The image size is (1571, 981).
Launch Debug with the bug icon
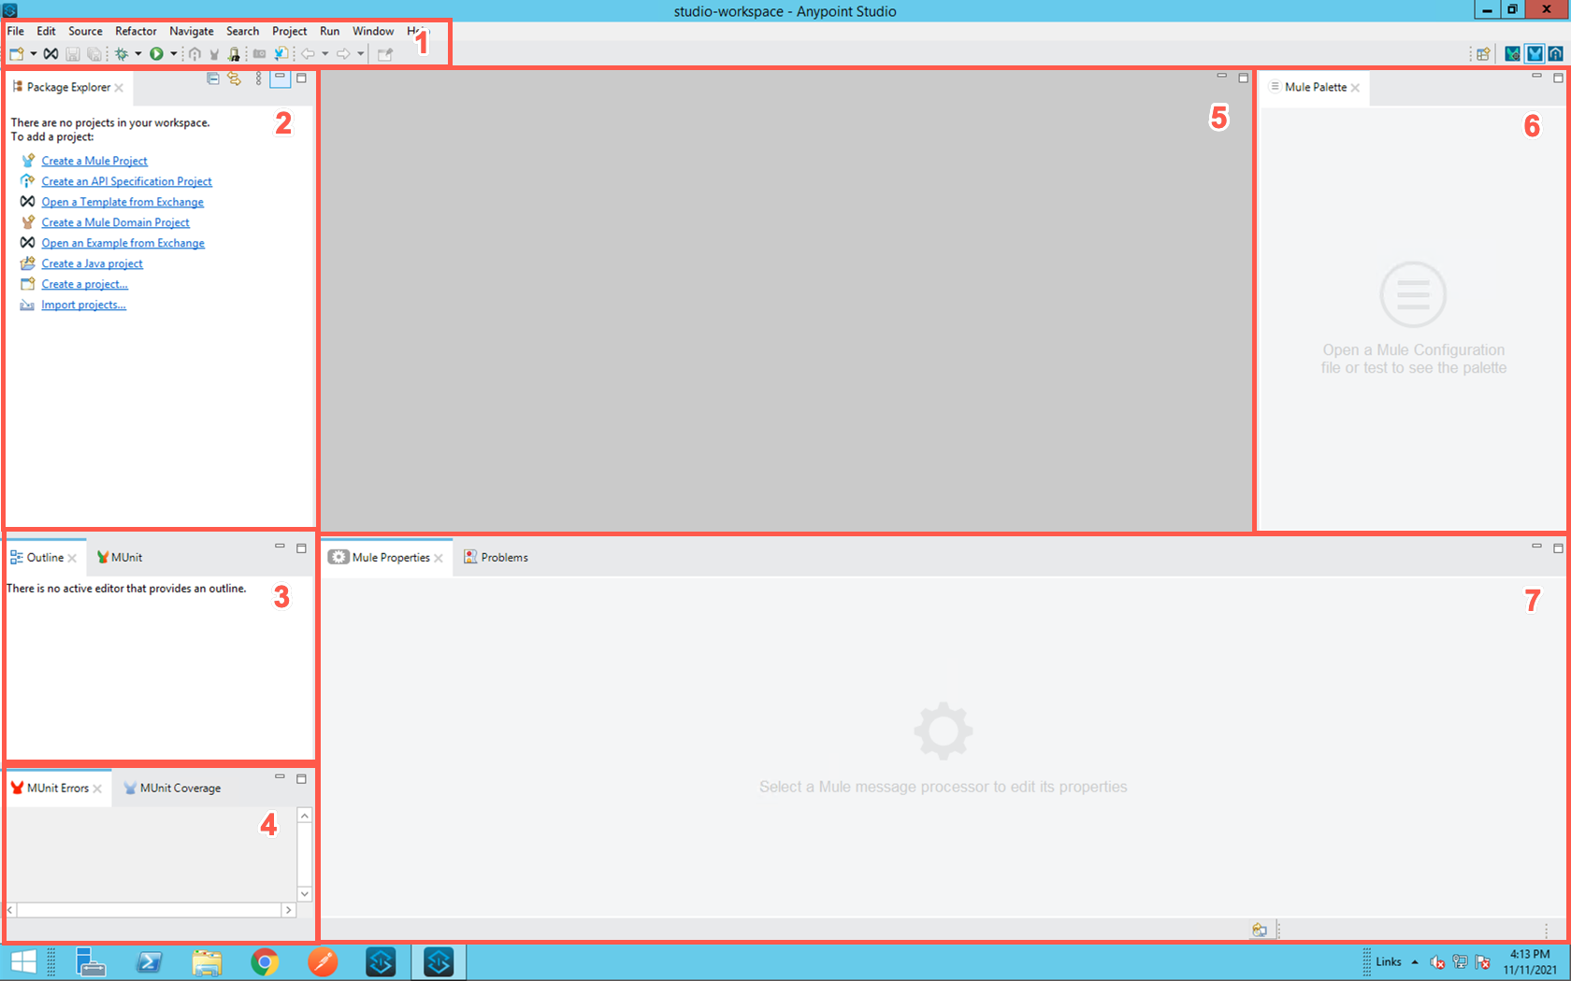tap(122, 54)
